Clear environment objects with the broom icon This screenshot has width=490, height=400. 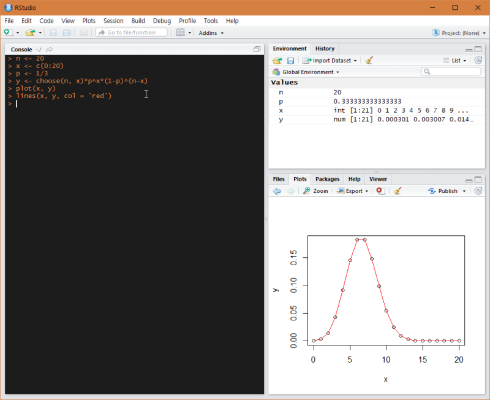369,61
